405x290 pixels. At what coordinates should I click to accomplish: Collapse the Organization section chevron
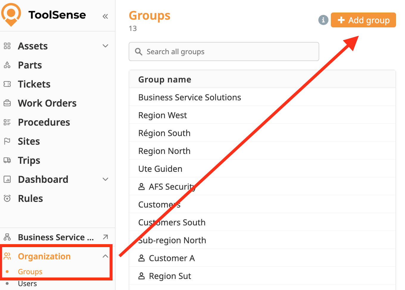point(105,256)
